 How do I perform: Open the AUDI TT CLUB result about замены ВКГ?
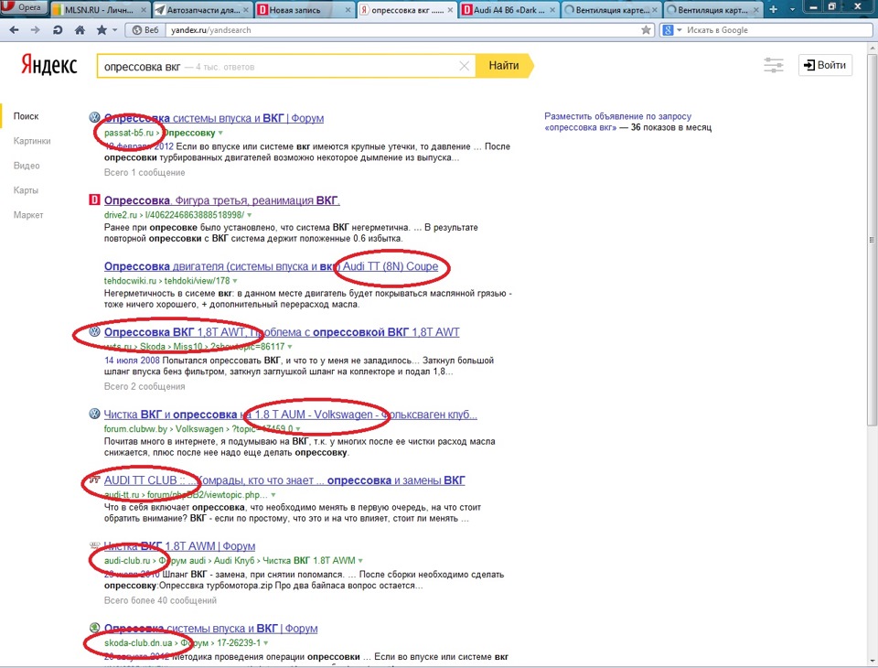pos(284,480)
